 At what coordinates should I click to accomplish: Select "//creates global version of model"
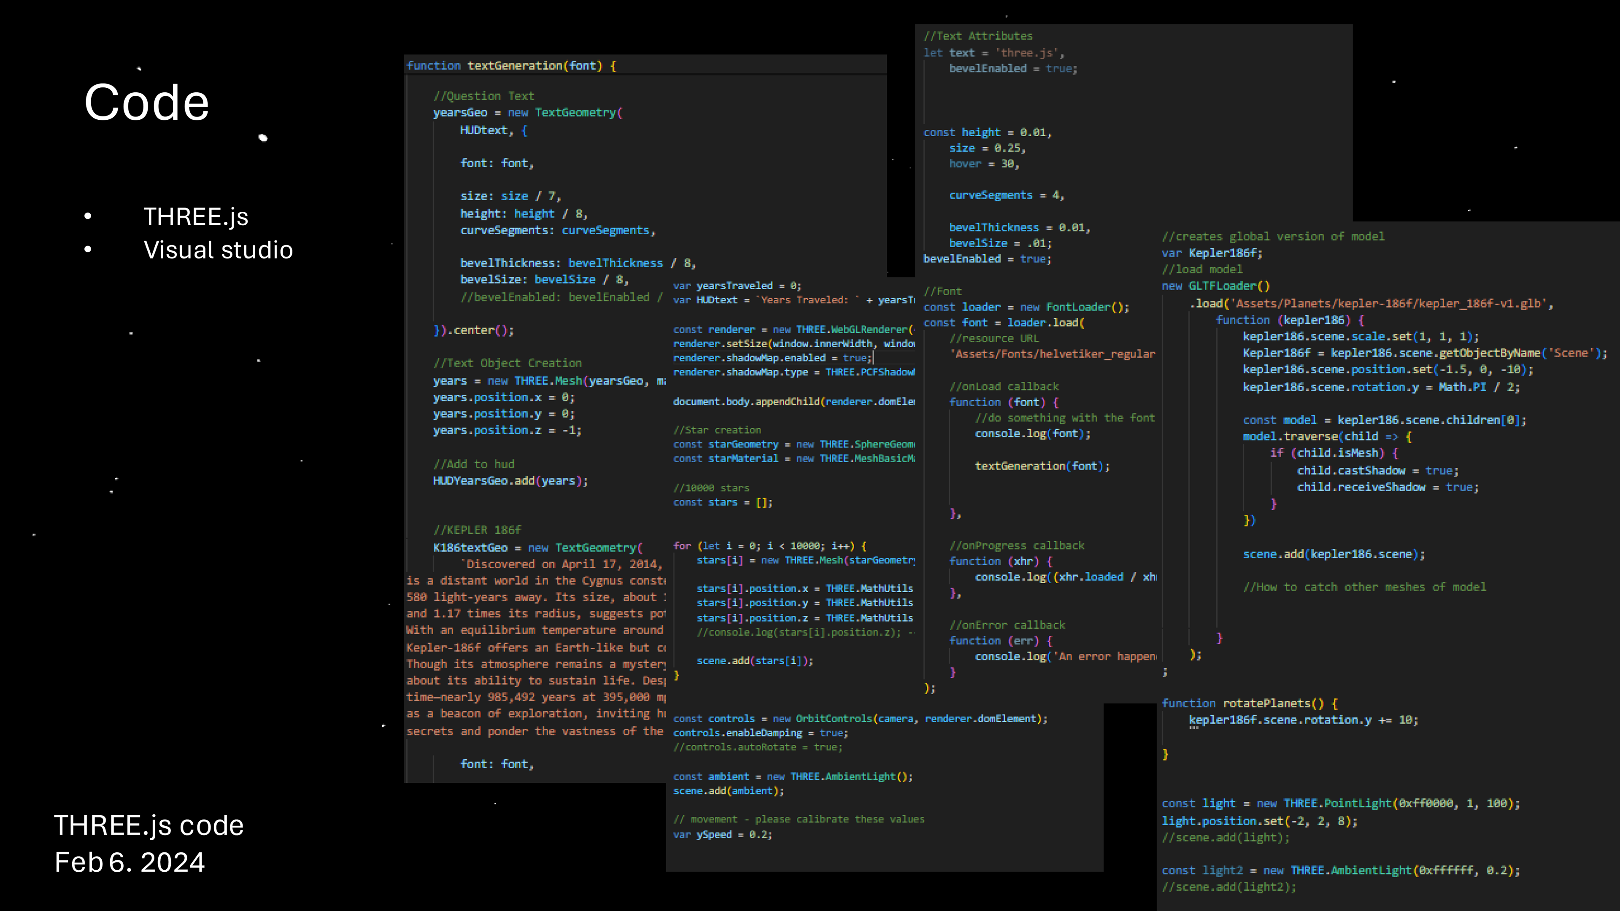tap(1274, 236)
